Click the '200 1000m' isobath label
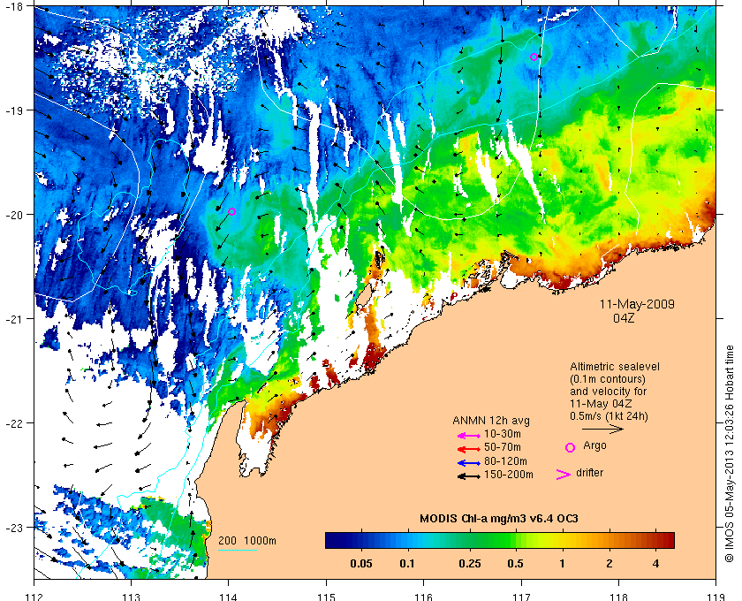 tap(247, 541)
